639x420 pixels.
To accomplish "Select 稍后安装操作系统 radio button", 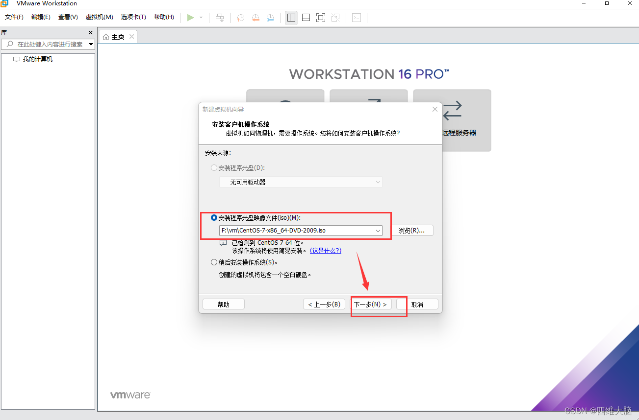I will [214, 262].
